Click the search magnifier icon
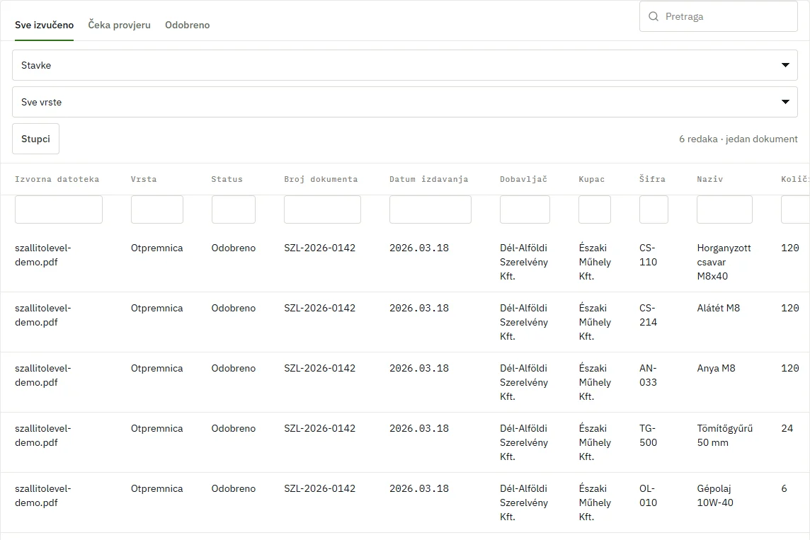The height and width of the screenshot is (540, 810). (654, 16)
